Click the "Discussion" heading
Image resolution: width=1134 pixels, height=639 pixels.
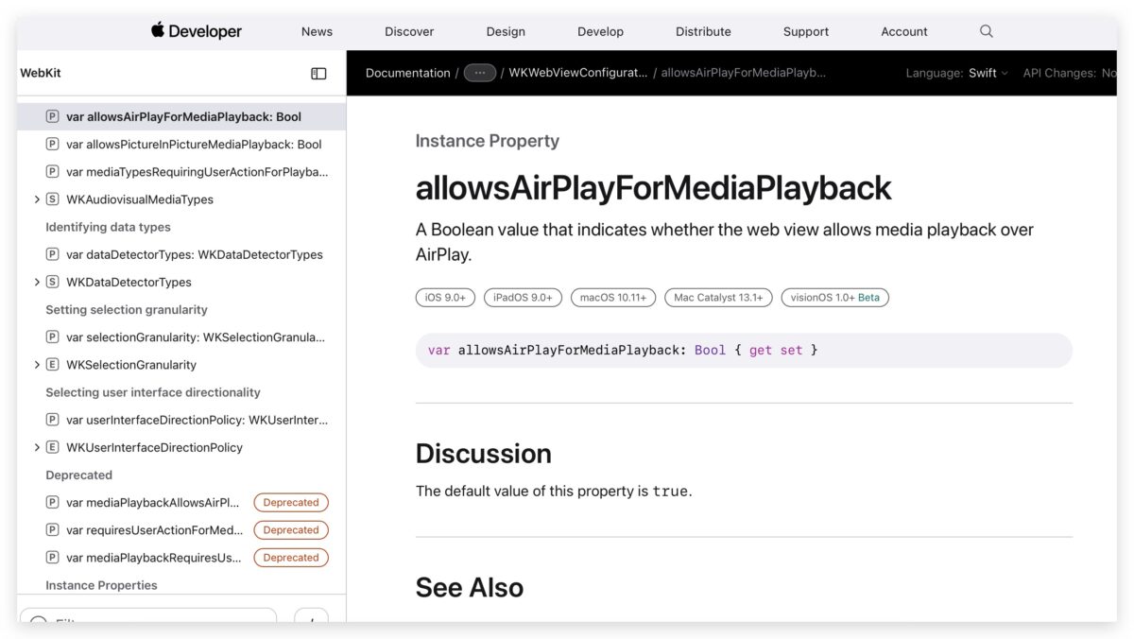click(x=484, y=454)
